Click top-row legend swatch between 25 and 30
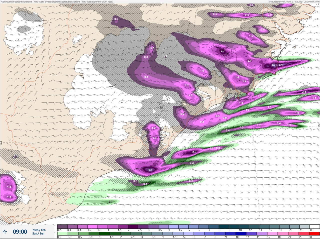 [x=304, y=227]
